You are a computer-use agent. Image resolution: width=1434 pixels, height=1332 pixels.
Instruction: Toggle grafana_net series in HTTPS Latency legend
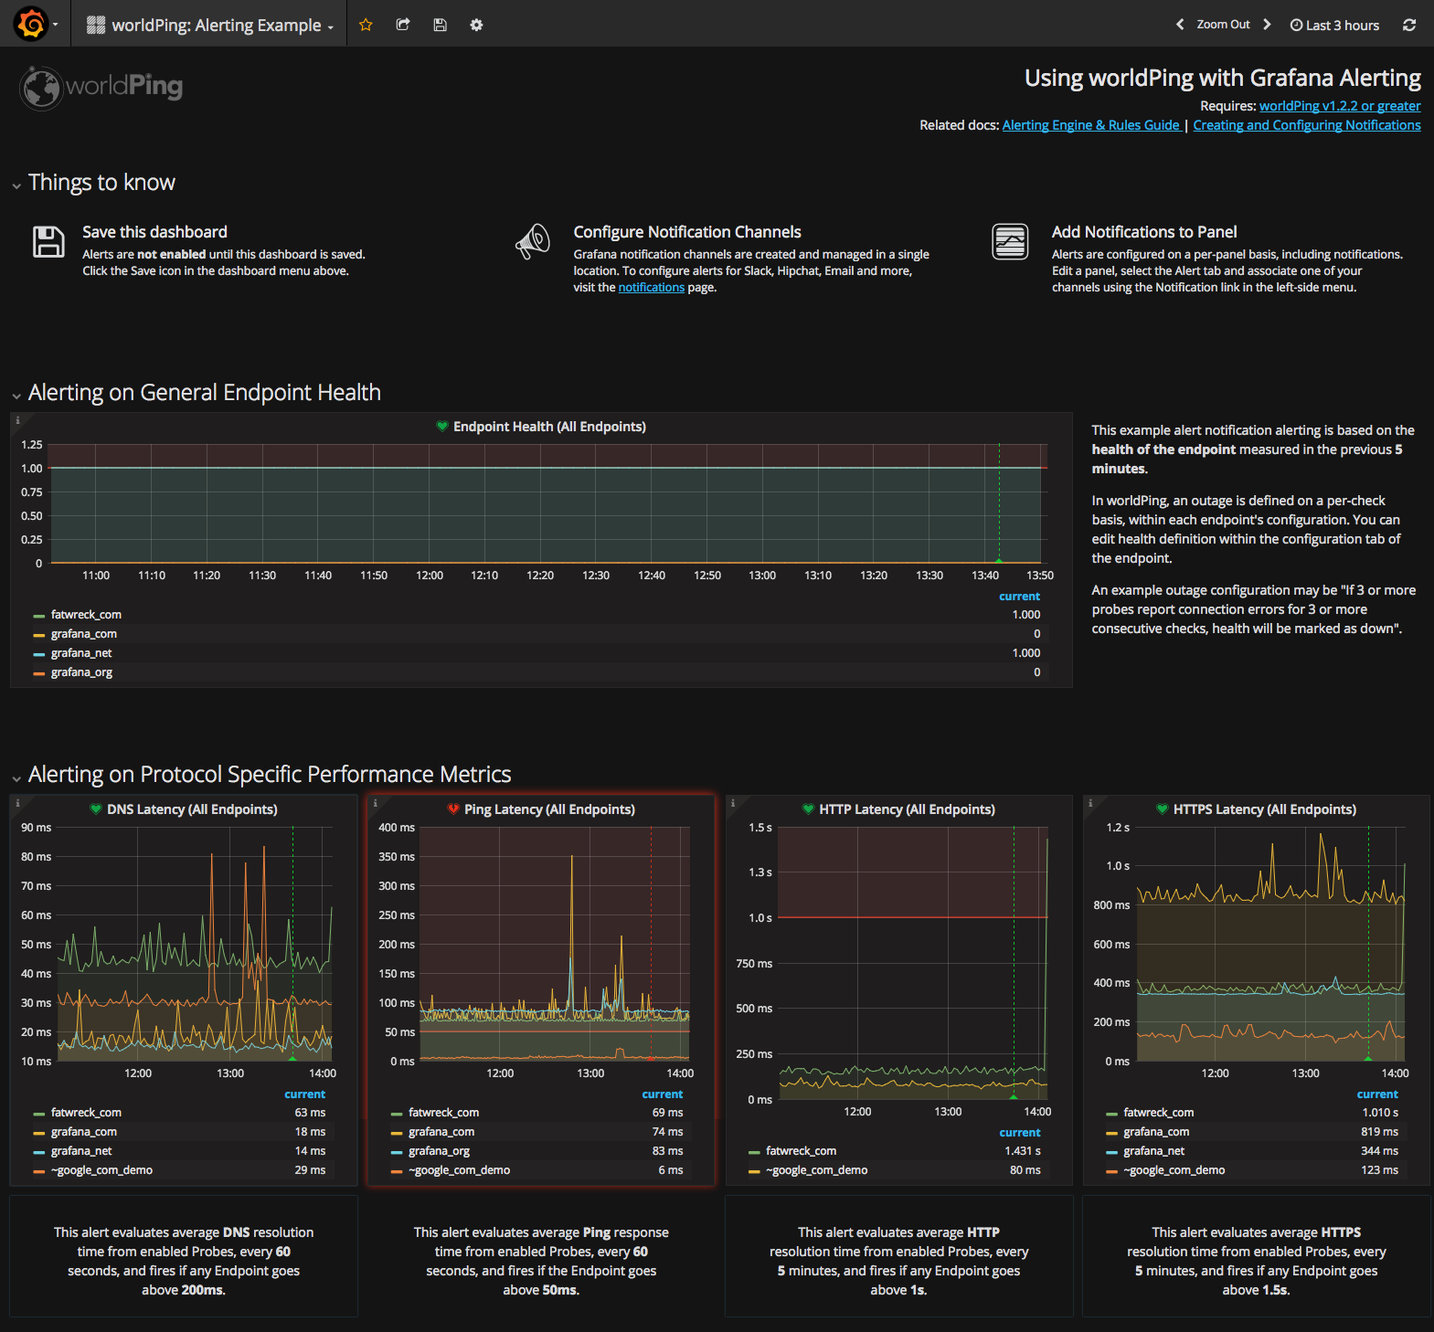pos(1153,1151)
